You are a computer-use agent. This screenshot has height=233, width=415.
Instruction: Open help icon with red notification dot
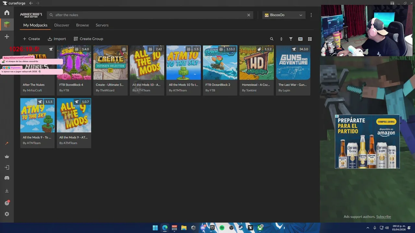coord(7,203)
